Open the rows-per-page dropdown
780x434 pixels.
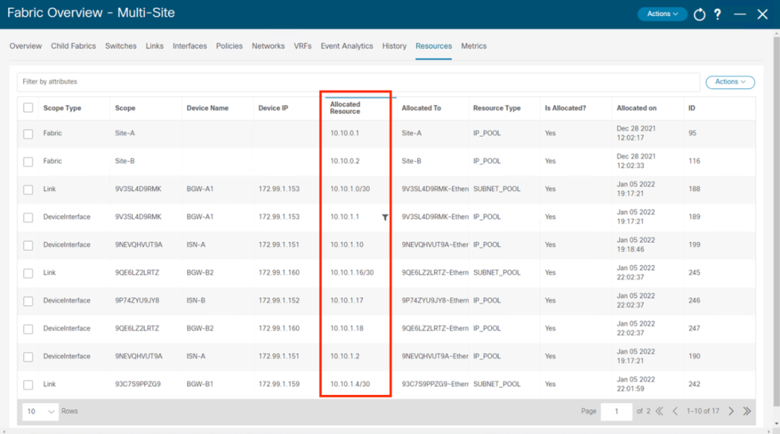(x=40, y=412)
